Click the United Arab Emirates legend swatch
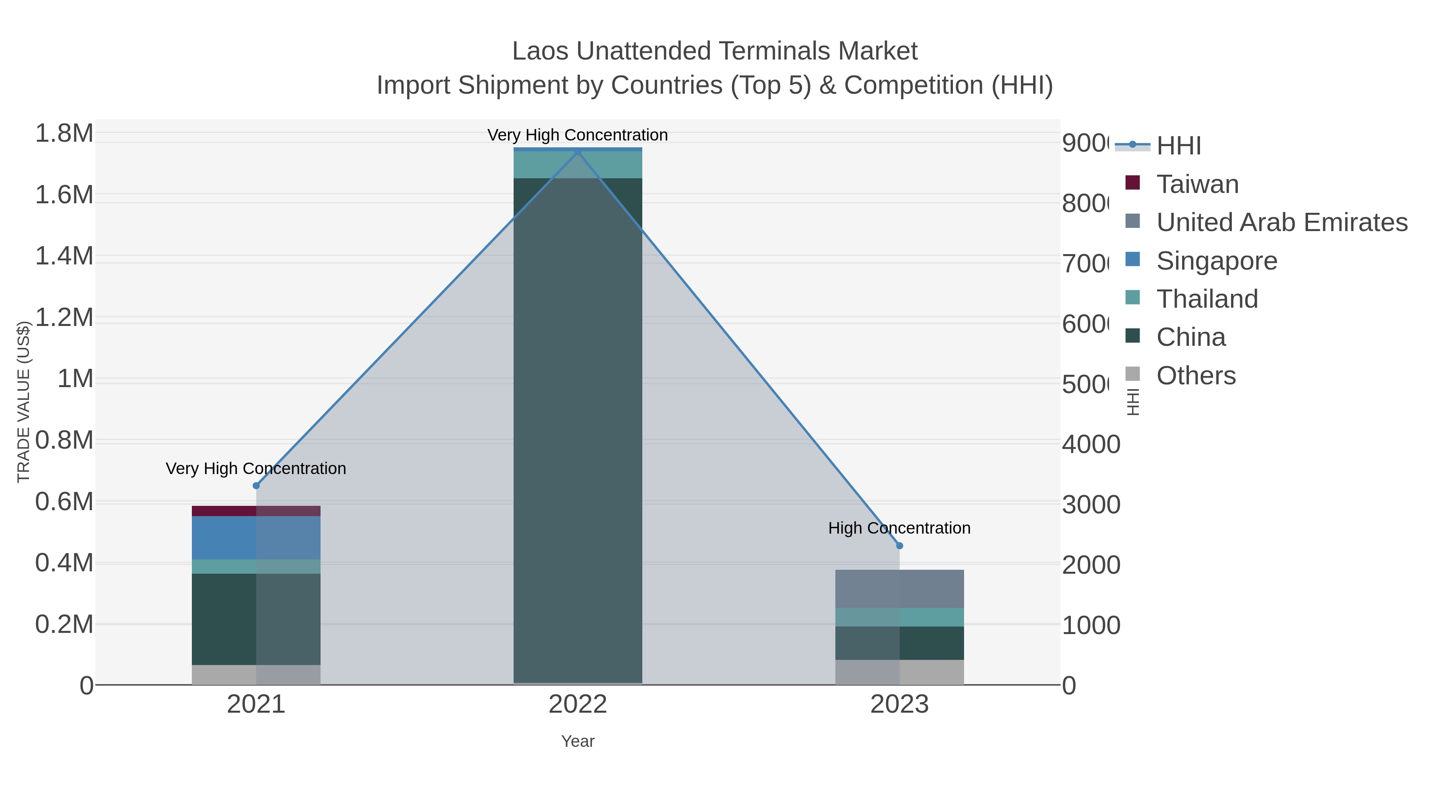The width and height of the screenshot is (1430, 804). tap(1132, 221)
